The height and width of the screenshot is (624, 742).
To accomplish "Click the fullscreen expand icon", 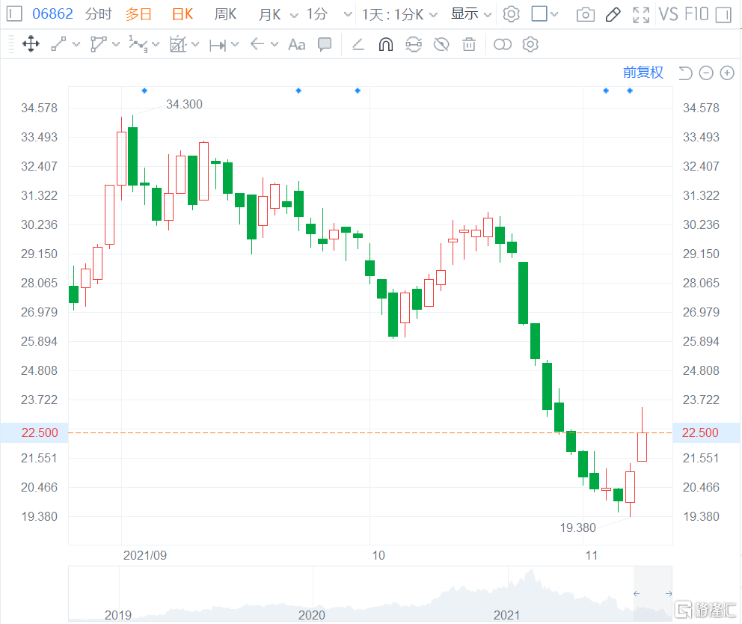I will coord(641,14).
